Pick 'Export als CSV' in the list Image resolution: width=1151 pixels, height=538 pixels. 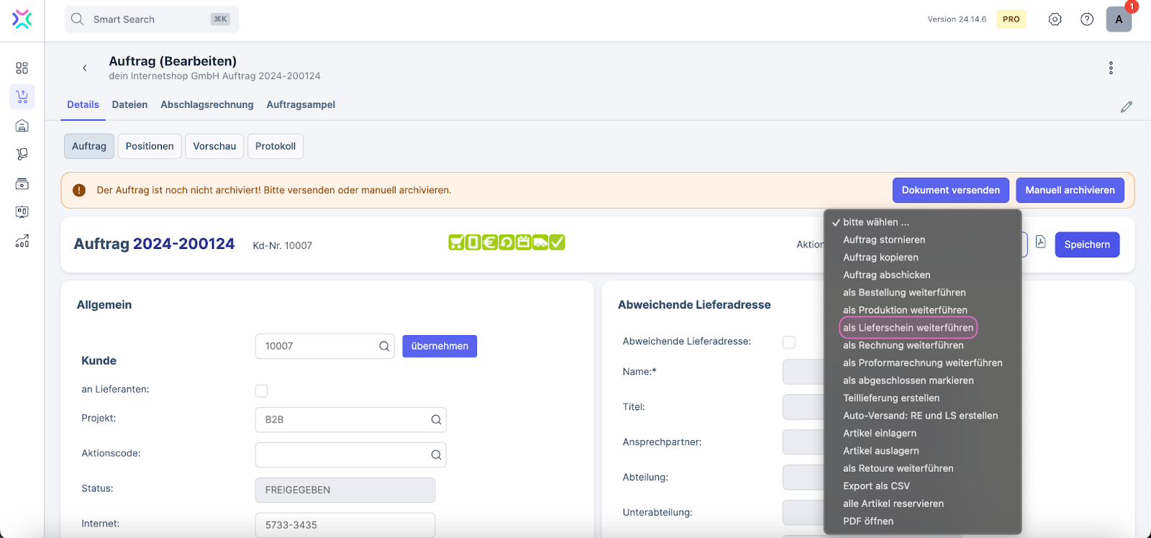click(876, 486)
